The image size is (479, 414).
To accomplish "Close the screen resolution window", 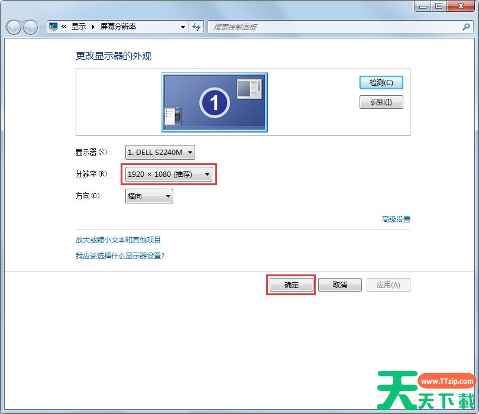I will (x=461, y=6).
